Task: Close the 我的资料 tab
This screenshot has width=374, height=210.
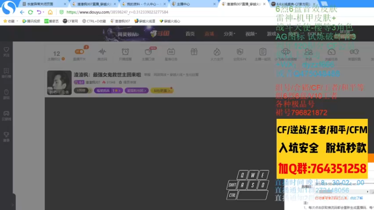Action: pos(165,4)
